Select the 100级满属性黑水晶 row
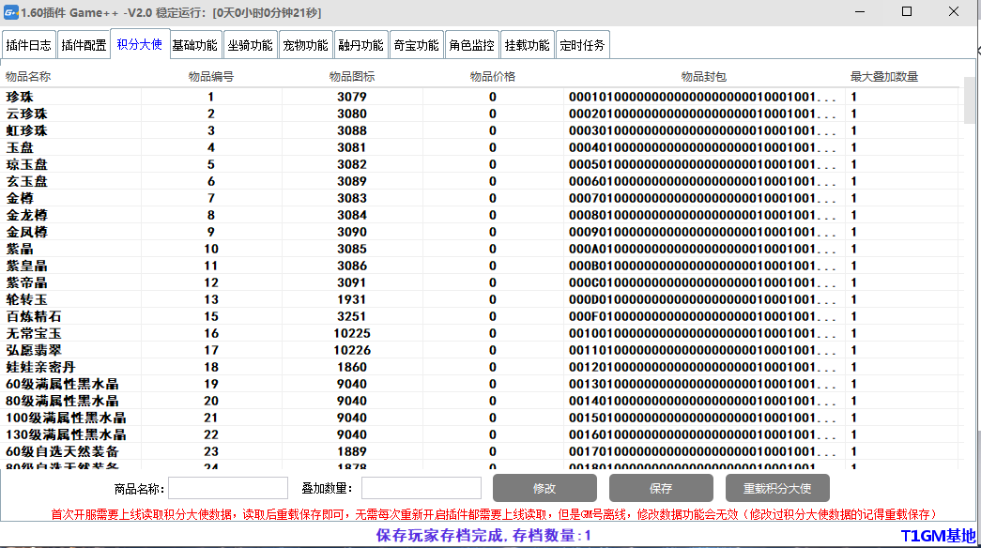 (x=480, y=418)
